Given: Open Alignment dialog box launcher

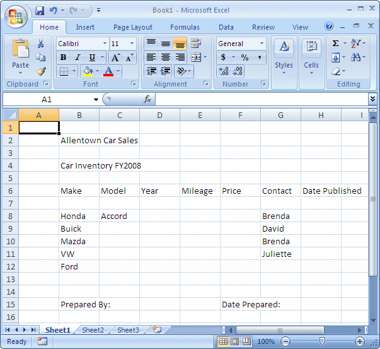Looking at the screenshot, I should (x=206, y=84).
